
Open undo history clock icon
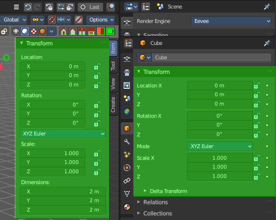point(49,7)
